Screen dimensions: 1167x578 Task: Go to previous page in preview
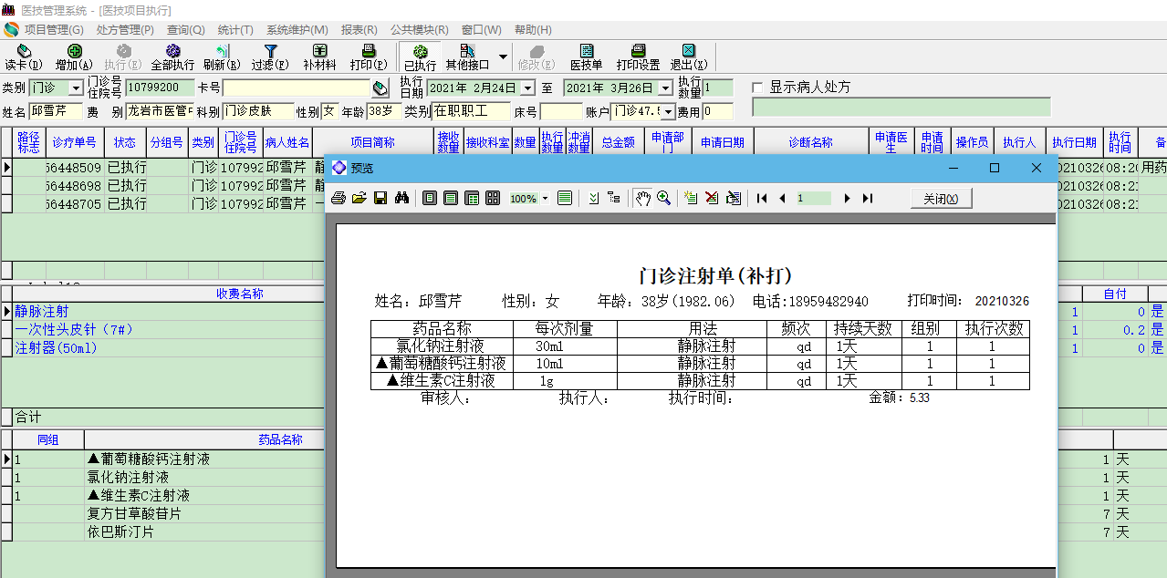[782, 198]
